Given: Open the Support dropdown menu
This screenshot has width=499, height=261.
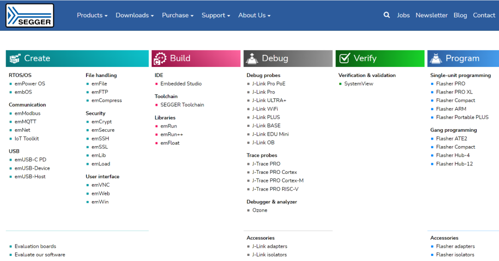Looking at the screenshot, I should pyautogui.click(x=216, y=15).
